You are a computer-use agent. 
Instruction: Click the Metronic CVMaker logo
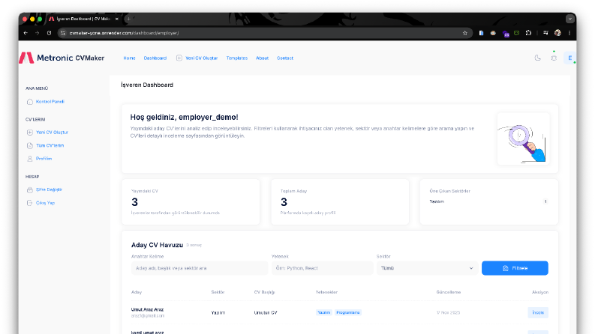click(62, 58)
